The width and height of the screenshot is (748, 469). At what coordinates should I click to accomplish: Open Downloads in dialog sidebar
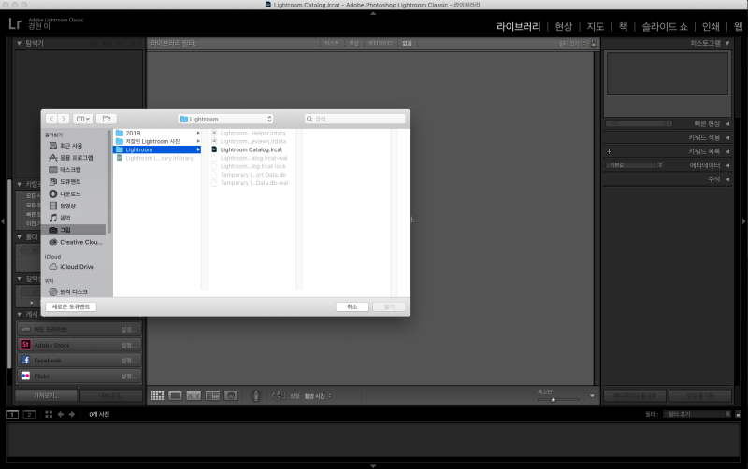70,193
